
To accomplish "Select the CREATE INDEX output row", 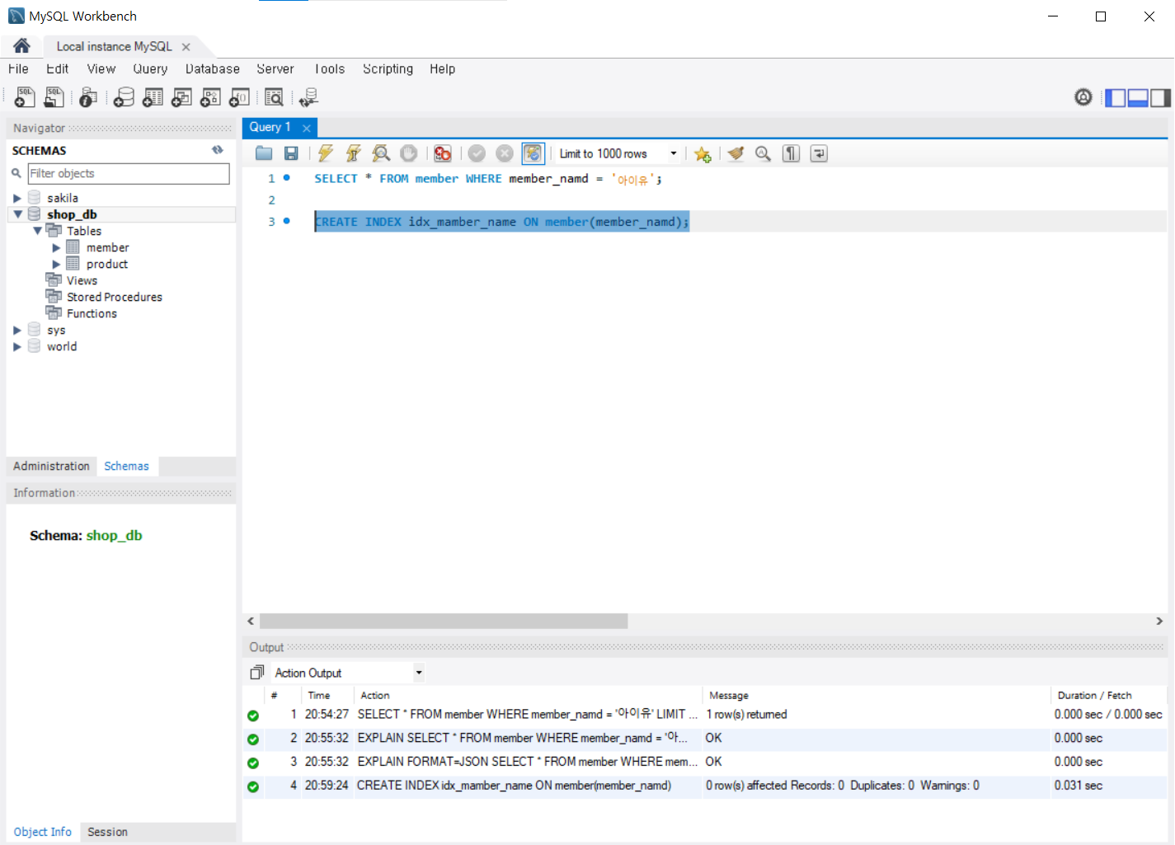I will 705,786.
